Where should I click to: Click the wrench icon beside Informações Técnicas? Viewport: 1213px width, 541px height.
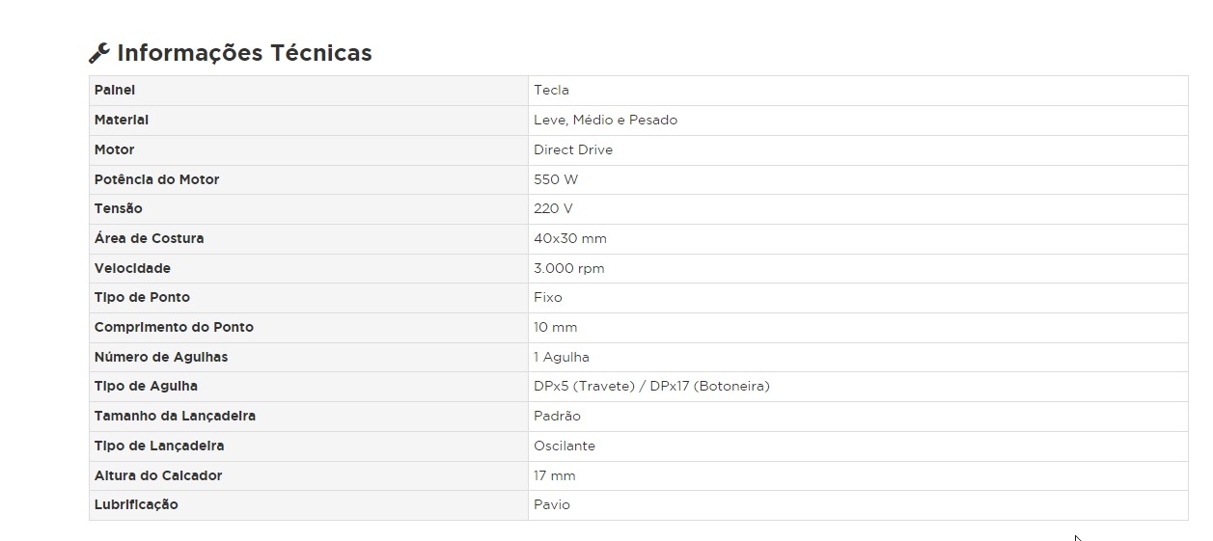(98, 53)
